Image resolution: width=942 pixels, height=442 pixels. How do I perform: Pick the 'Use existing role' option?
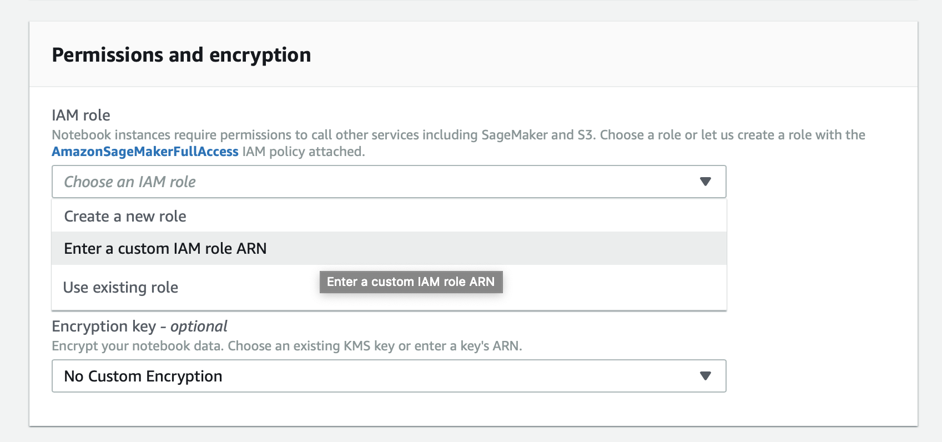121,287
